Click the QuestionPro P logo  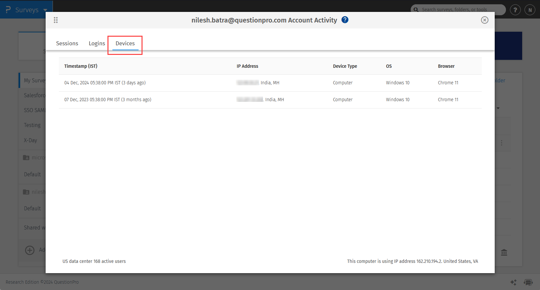point(8,10)
